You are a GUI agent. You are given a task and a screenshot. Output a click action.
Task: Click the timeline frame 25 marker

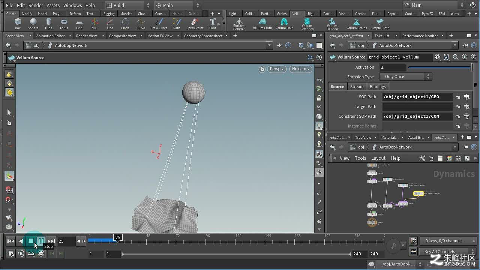point(118,237)
